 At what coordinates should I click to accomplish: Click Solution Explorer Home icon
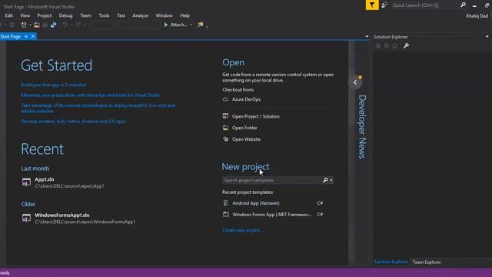394,46
